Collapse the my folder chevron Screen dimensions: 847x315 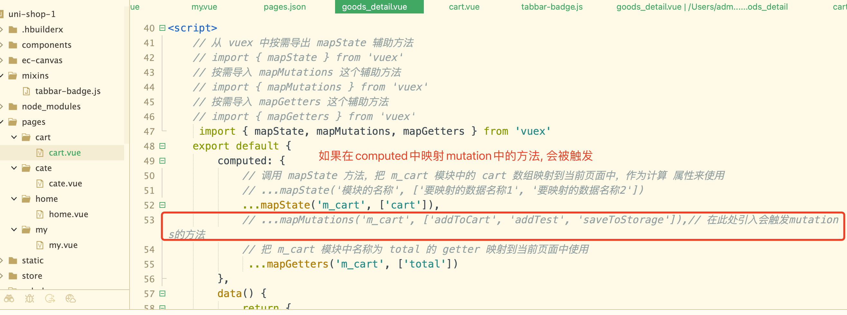tap(14, 230)
